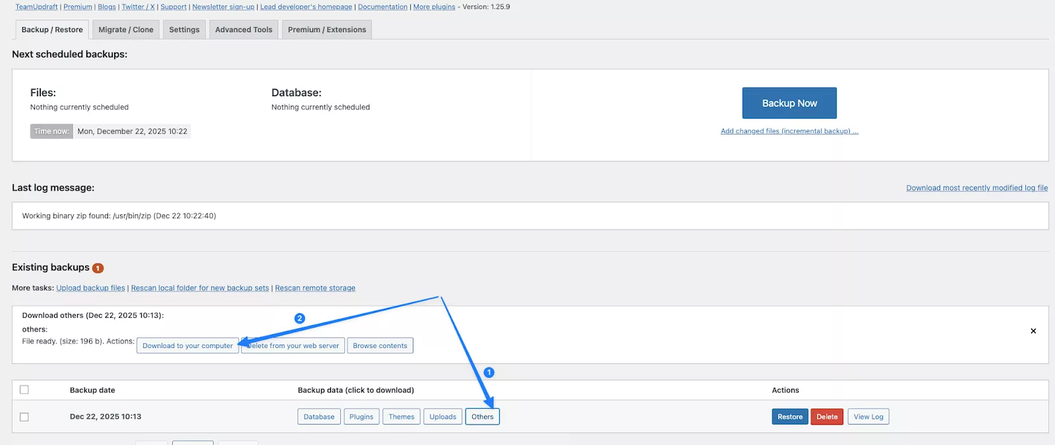Click the Uploads backup data button
This screenshot has height=445, width=1055.
tap(442, 417)
